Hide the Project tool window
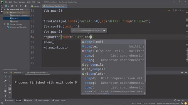The image size is (188, 105). [x=29, y=6]
